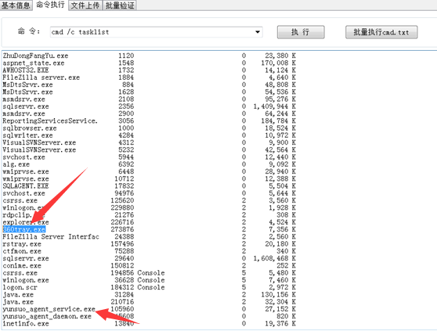Viewport: 437px width, 331px height.
Task: Switch to the 基本信息 tab
Action: point(16,5)
